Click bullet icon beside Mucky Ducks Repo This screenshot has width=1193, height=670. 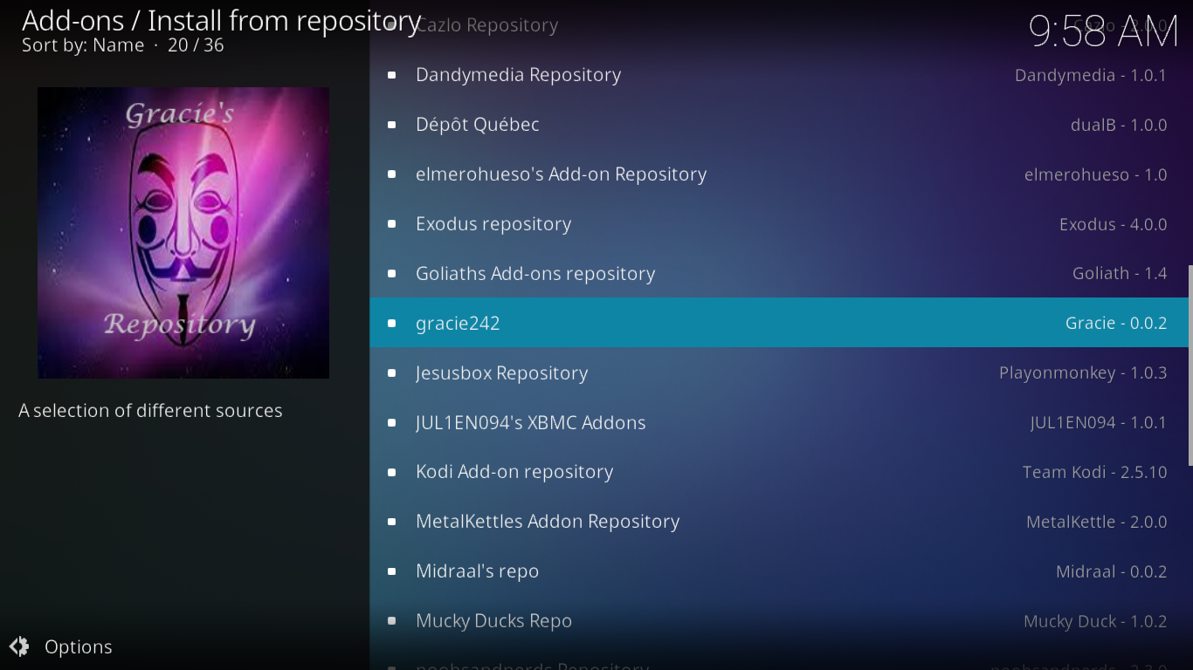tap(392, 621)
